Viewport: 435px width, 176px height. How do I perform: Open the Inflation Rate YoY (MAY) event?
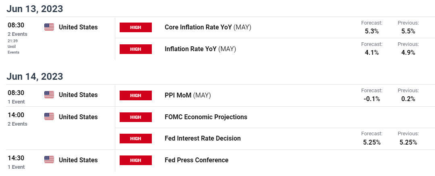(x=200, y=49)
